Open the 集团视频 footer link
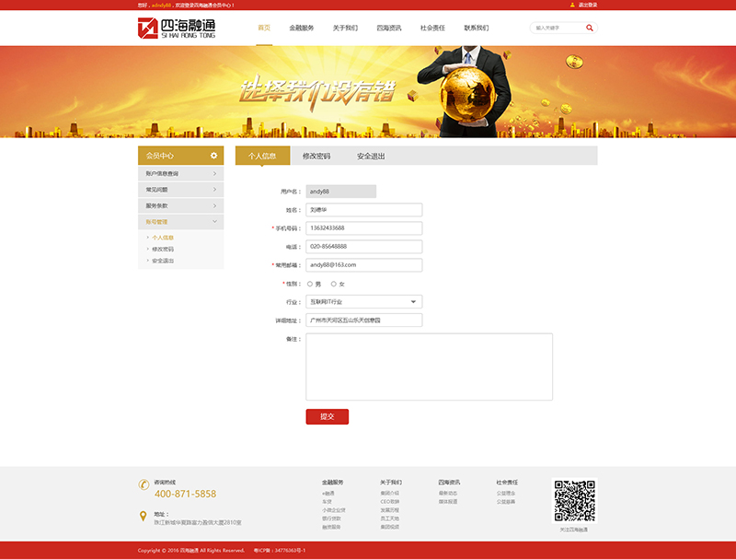 click(389, 527)
